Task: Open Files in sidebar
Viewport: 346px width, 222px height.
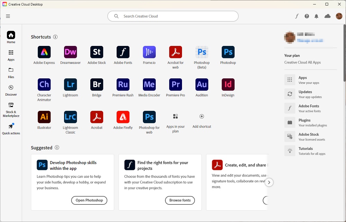Action: point(11,73)
